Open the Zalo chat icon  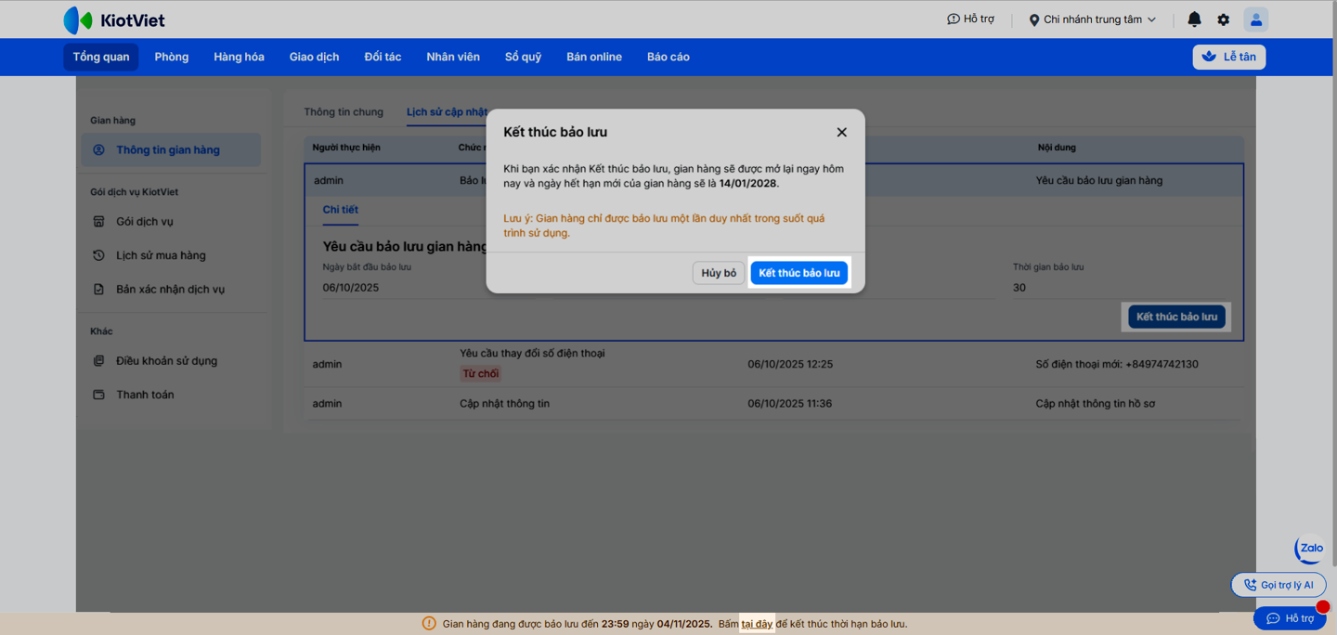coord(1310,549)
